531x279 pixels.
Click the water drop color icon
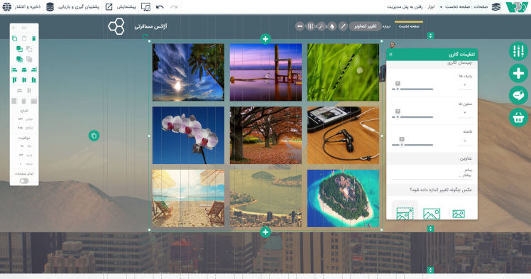332,26
